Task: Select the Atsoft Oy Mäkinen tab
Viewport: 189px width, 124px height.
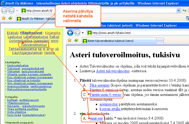Action: tap(36, 19)
